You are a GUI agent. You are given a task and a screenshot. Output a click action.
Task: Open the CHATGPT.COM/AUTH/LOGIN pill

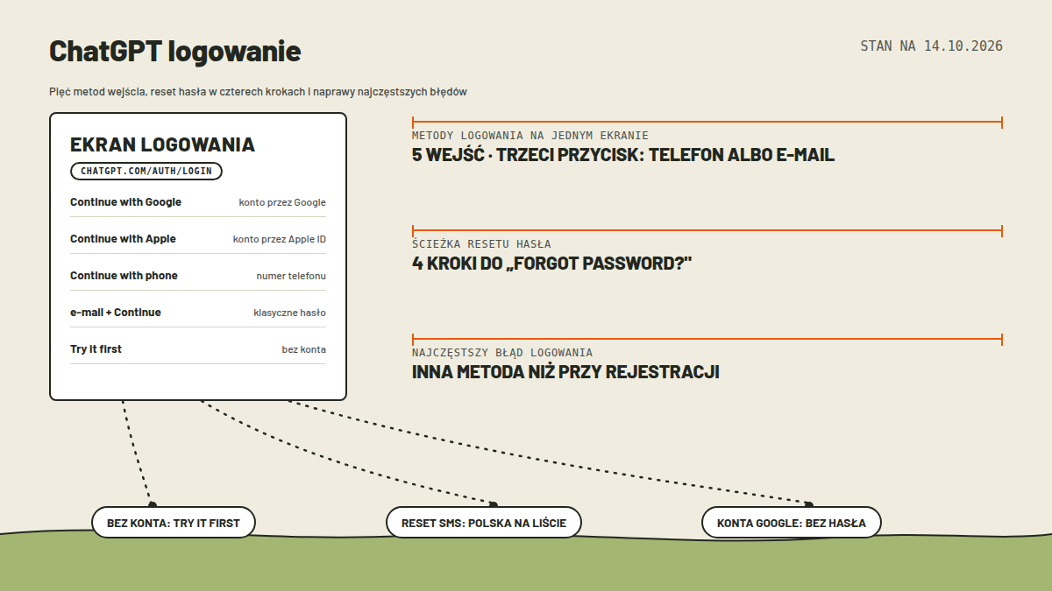click(146, 171)
